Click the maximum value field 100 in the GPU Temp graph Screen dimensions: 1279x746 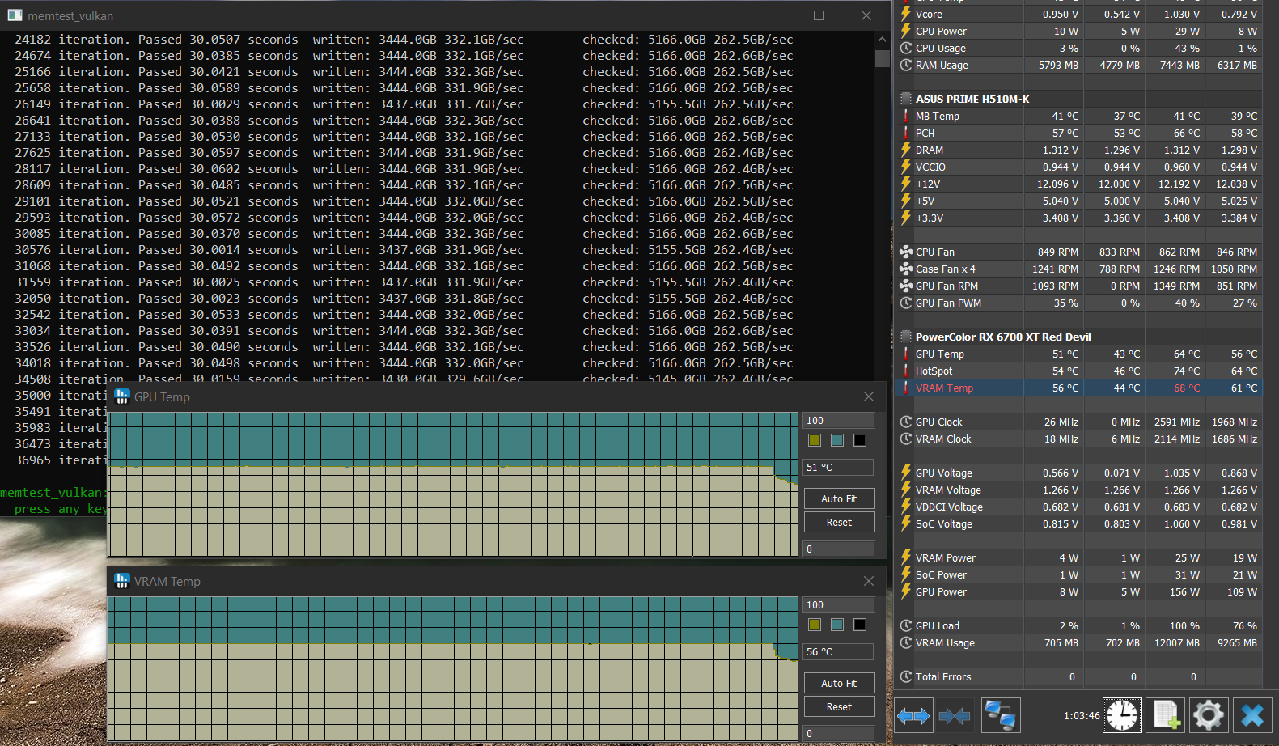(x=838, y=421)
